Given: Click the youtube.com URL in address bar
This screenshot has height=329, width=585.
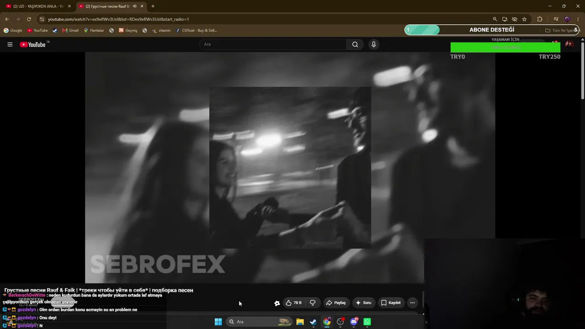Looking at the screenshot, I should coord(118,19).
